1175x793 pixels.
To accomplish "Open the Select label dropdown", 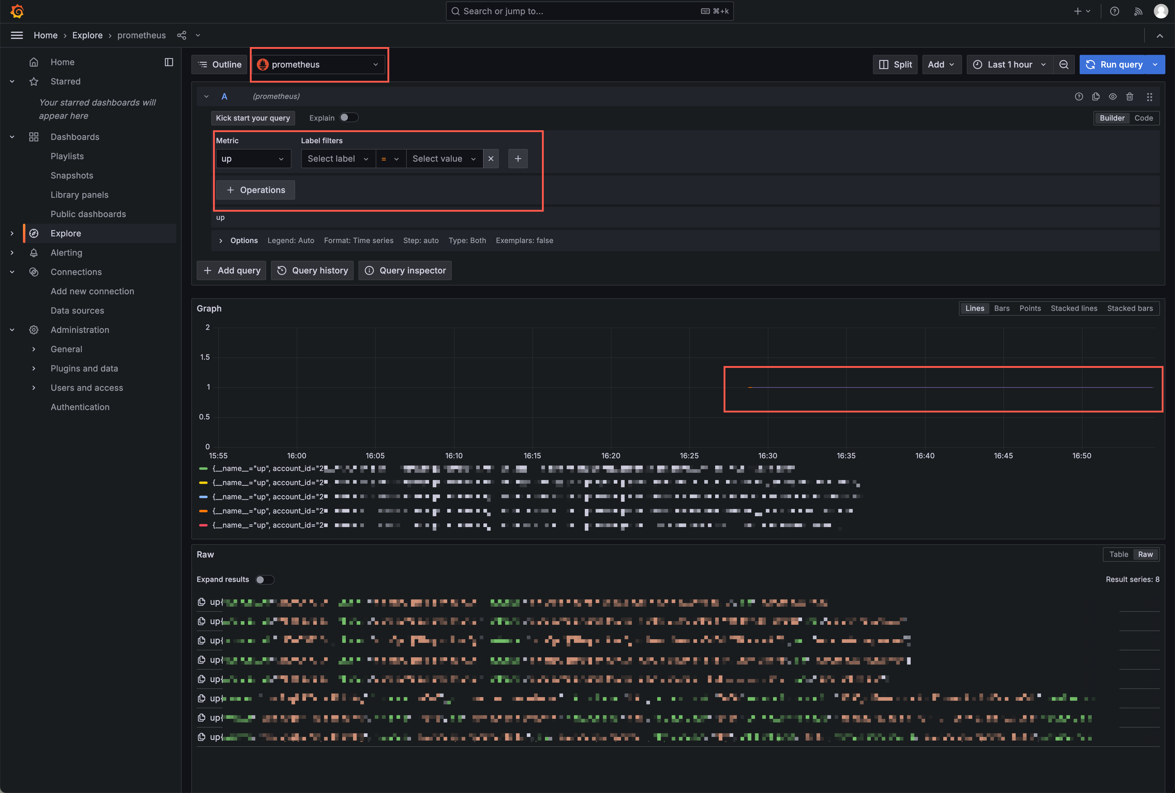I will pyautogui.click(x=338, y=159).
